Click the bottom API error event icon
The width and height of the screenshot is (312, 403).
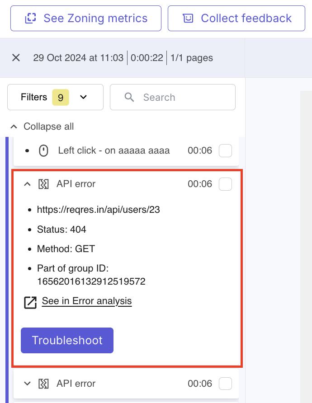point(44,383)
